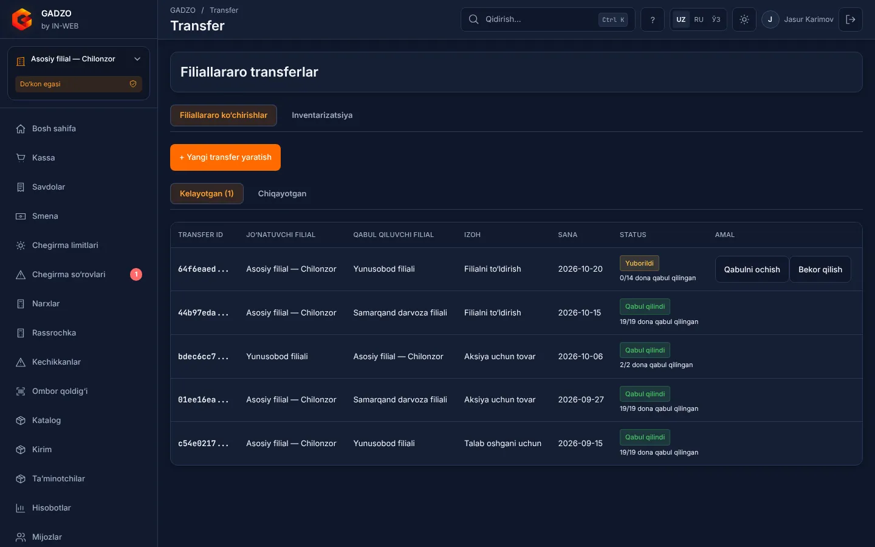Open Katalog box icon in sidebar
This screenshot has width=875, height=547.
click(21, 421)
